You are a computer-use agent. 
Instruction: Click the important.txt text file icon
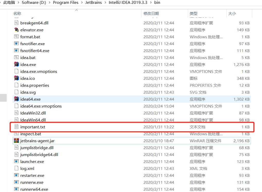coord(16,127)
